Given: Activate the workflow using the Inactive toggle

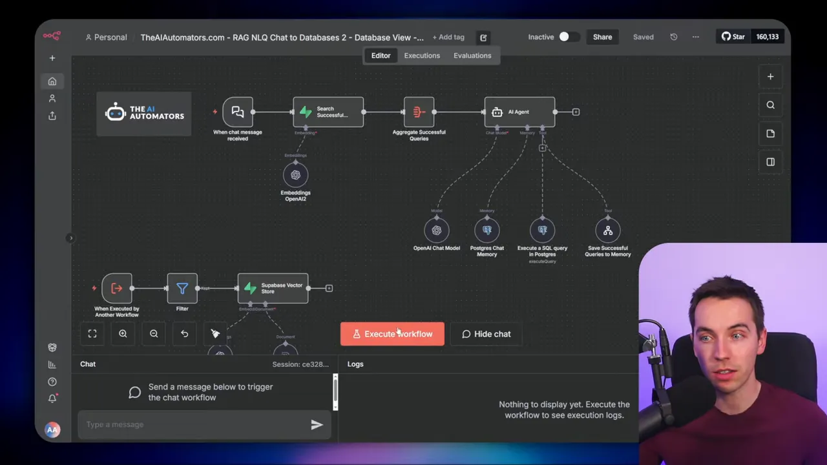Looking at the screenshot, I should [x=563, y=37].
